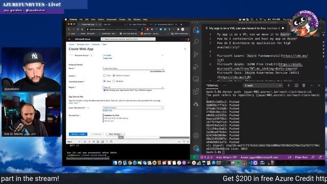
Task: Open the Linux Plan dropdown
Action: 133,108
